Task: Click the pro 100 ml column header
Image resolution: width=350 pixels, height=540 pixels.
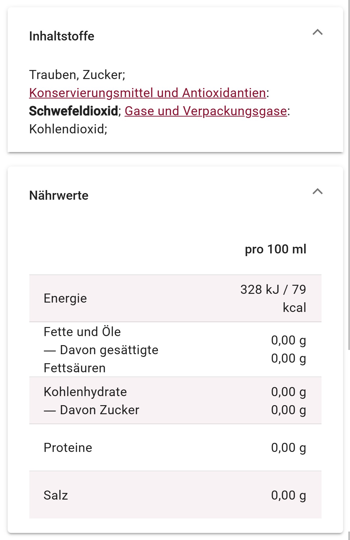Action: [275, 249]
